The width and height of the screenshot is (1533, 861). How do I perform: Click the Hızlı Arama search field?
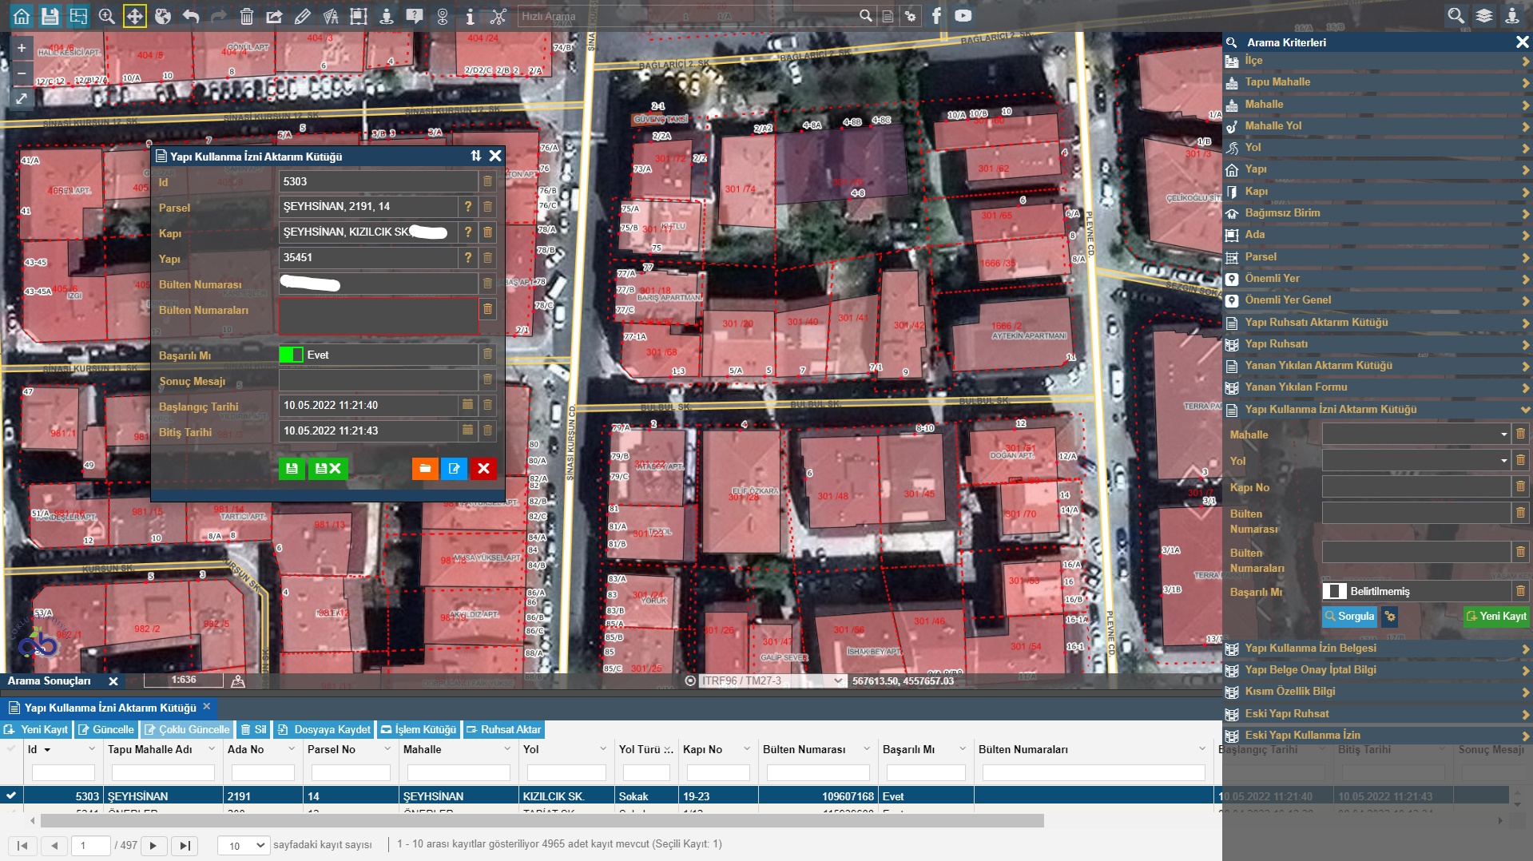(x=687, y=16)
